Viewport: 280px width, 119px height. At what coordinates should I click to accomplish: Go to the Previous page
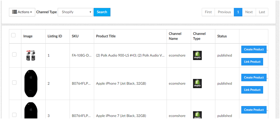(224, 12)
